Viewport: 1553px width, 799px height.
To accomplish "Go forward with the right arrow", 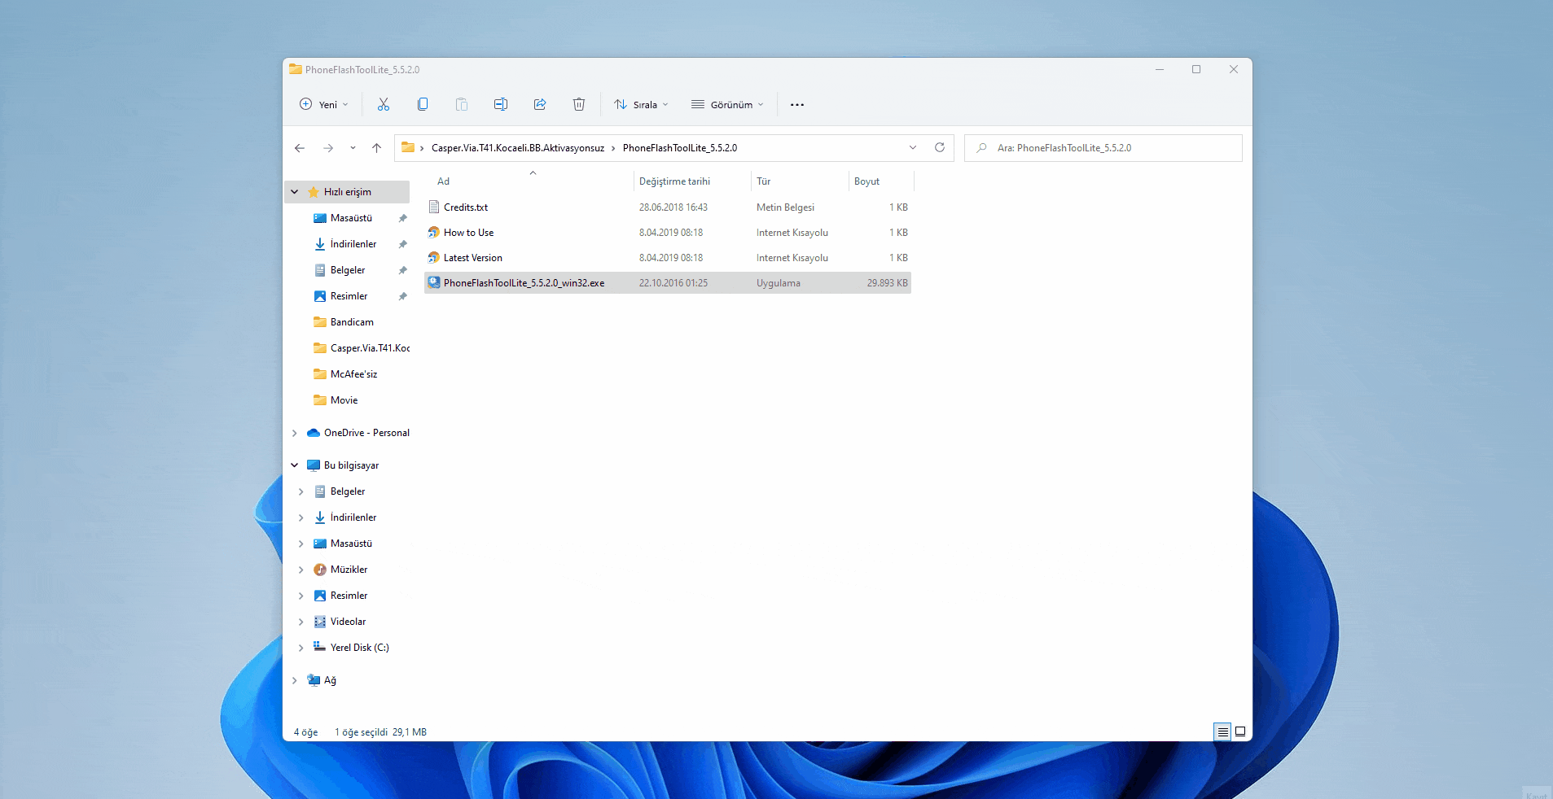I will (328, 148).
